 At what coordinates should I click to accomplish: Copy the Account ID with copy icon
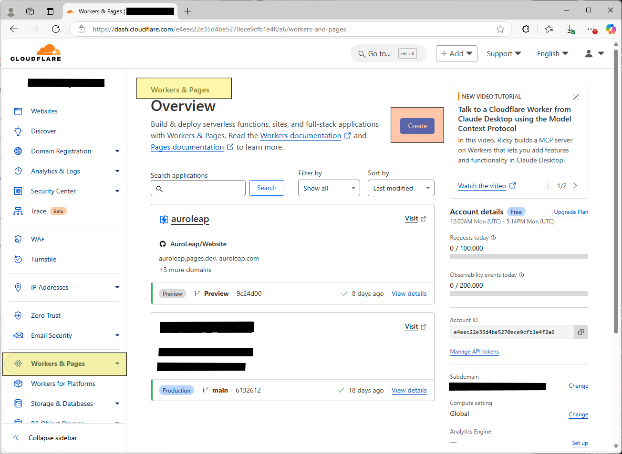581,332
